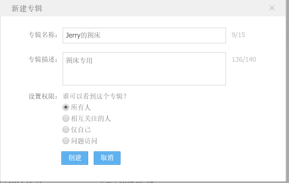Click the 9/15 character counter
The width and height of the screenshot is (289, 183).
click(238, 35)
